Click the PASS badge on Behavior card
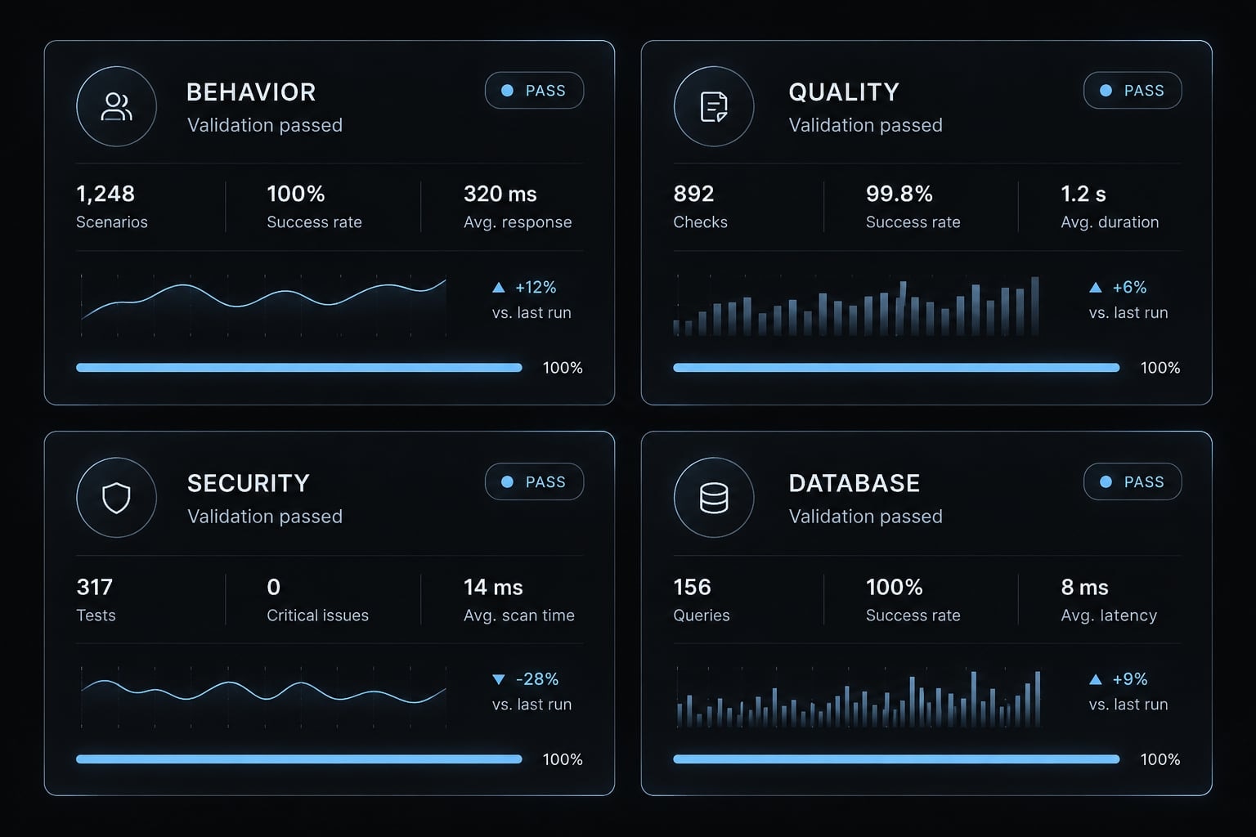 coord(534,91)
